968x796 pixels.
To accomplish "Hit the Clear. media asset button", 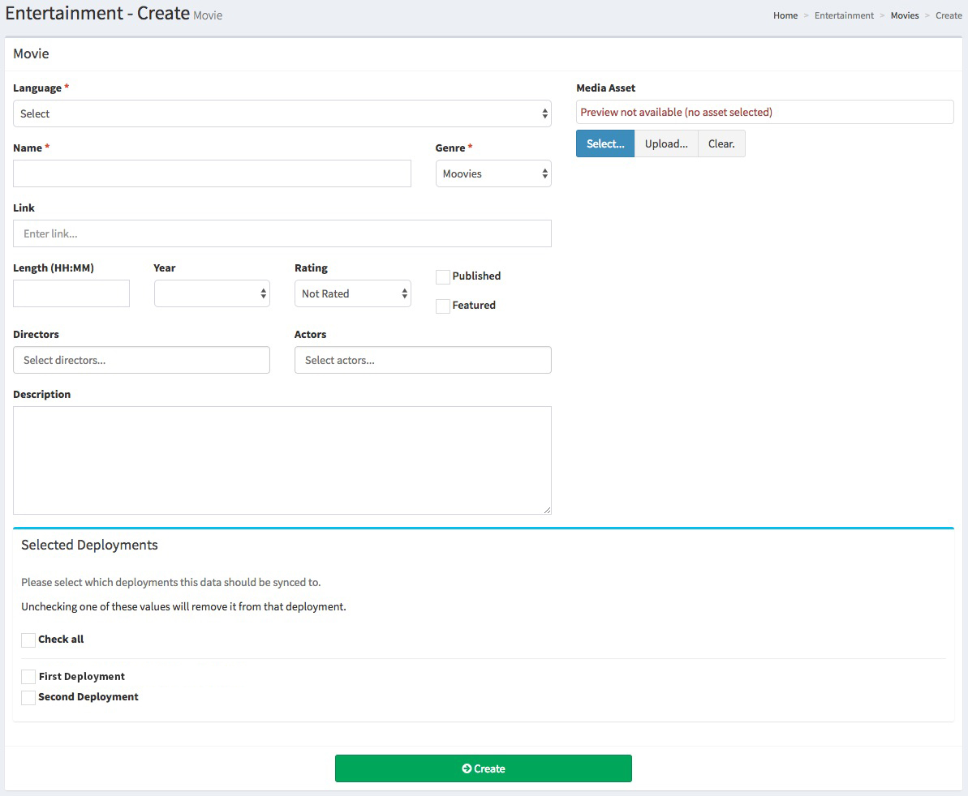I will coord(721,144).
